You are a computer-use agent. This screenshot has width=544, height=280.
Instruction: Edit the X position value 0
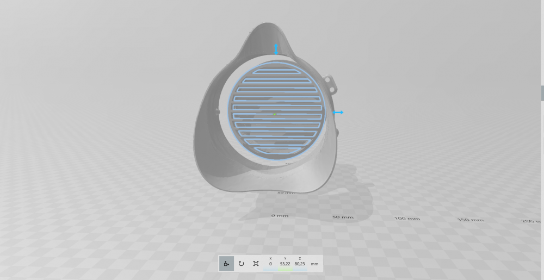coord(270,264)
